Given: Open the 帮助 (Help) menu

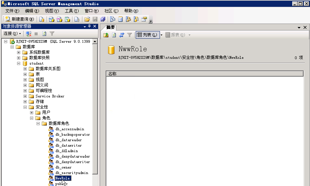Looking at the screenshot, I should 131,11.
